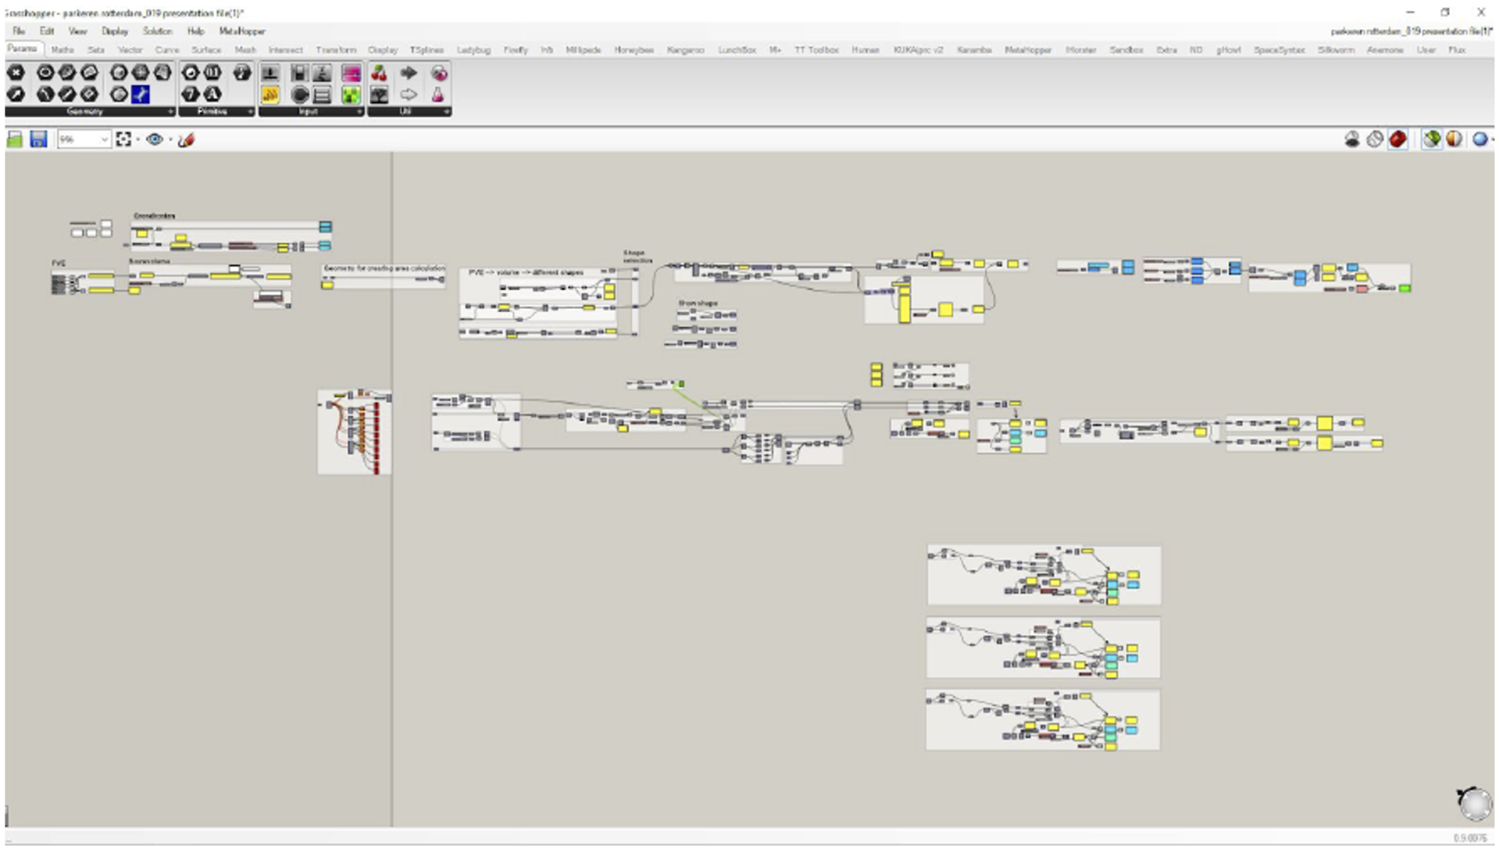This screenshot has height=848, width=1499.
Task: Click the zoom extents frame button
Action: pos(123,140)
